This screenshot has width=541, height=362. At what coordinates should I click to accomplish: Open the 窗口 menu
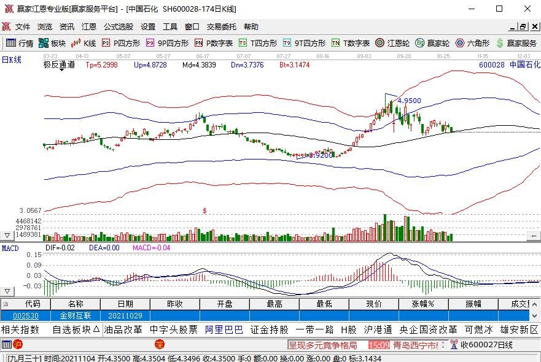click(x=192, y=26)
